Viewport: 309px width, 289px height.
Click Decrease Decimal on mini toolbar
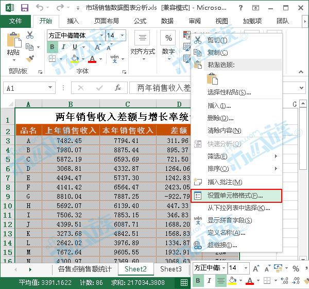tap(296, 280)
